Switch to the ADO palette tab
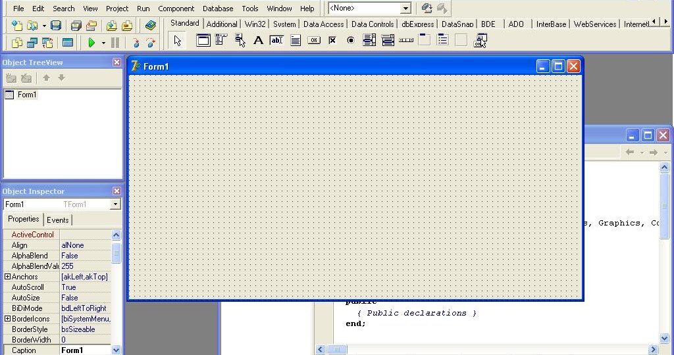The height and width of the screenshot is (355, 674). pyautogui.click(x=516, y=24)
